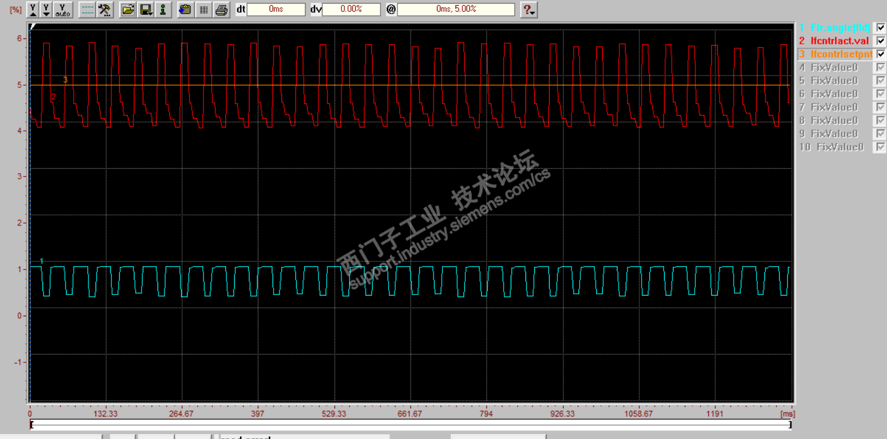This screenshot has width=887, height=439.
Task: Toggle the checkbox for curve 6 FixValue0
Action: coord(881,94)
